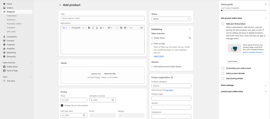Image resolution: width=270 pixels, height=119 pixels.
Task: Open the tax rates link
Action: click(x=169, y=90)
